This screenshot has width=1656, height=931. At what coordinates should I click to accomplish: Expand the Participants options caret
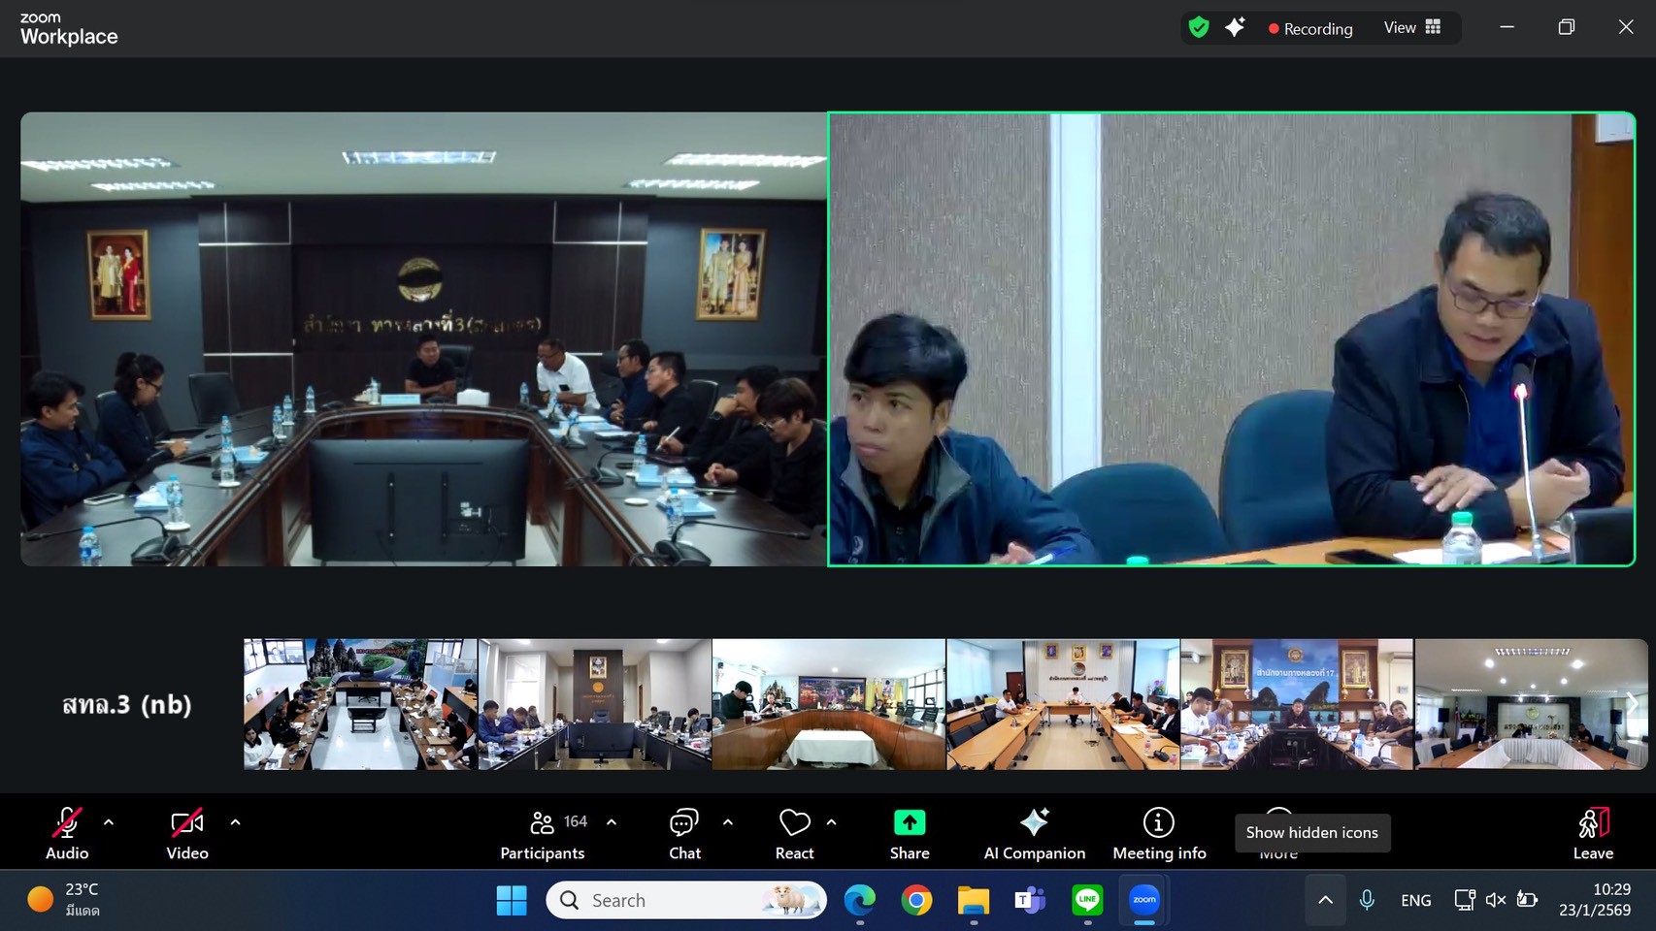pyautogui.click(x=612, y=822)
